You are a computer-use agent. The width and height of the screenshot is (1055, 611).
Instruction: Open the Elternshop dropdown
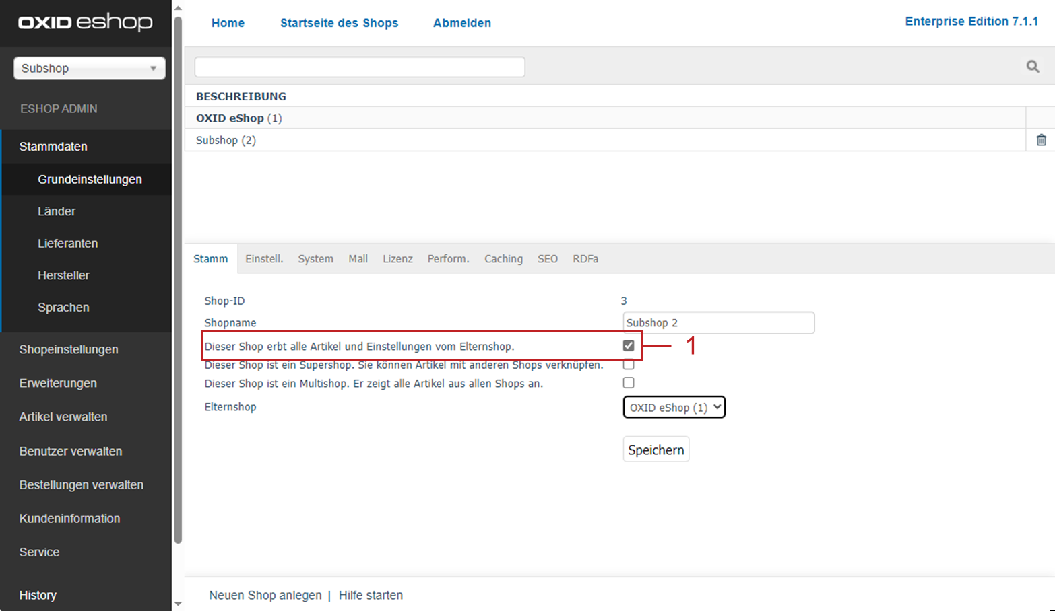coord(674,407)
